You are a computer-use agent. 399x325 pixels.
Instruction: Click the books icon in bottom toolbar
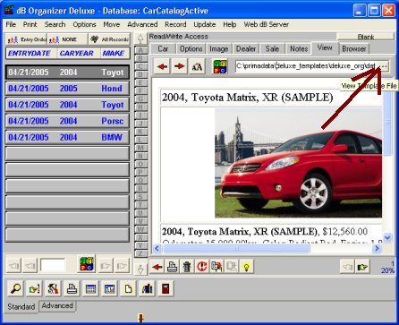tap(147, 288)
